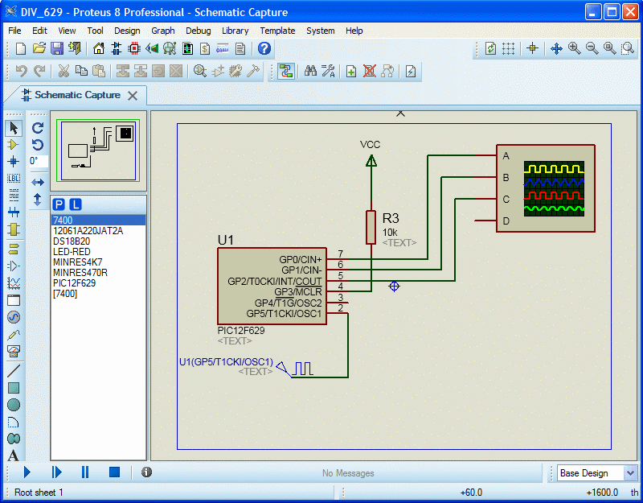Step the simulation by one frame
The height and width of the screenshot is (503, 643).
(x=56, y=472)
